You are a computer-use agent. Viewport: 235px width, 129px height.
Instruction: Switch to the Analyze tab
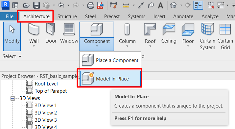(x=210, y=16)
